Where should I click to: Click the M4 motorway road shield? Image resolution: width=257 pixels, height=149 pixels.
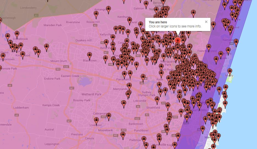[x=58, y=69]
